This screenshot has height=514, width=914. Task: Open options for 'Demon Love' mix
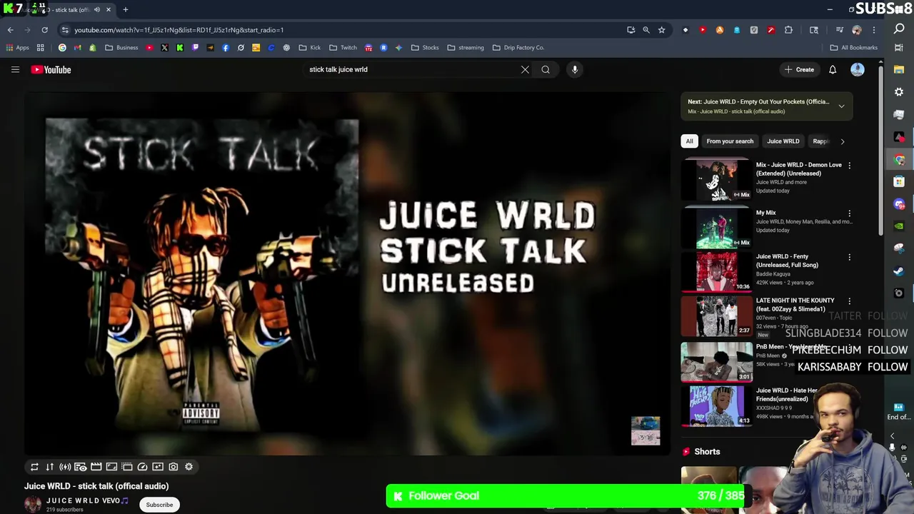click(x=849, y=166)
